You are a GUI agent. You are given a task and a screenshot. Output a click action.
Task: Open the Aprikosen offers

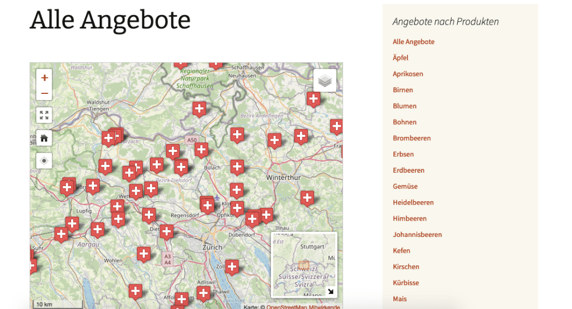pyautogui.click(x=408, y=74)
